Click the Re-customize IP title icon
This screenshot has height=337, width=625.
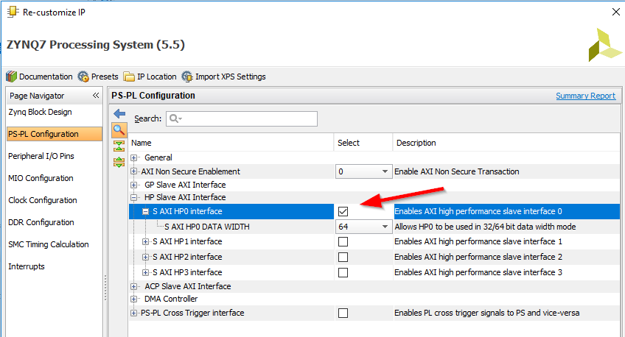(13, 12)
